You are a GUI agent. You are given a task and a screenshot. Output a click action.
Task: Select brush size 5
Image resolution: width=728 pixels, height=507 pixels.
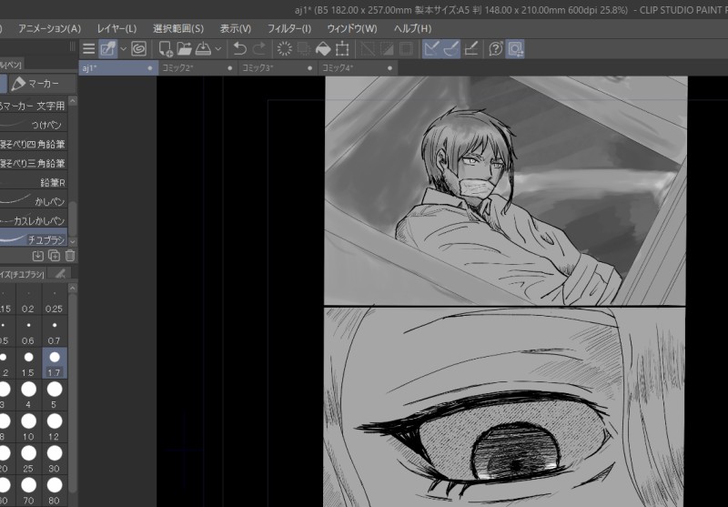[x=55, y=396]
